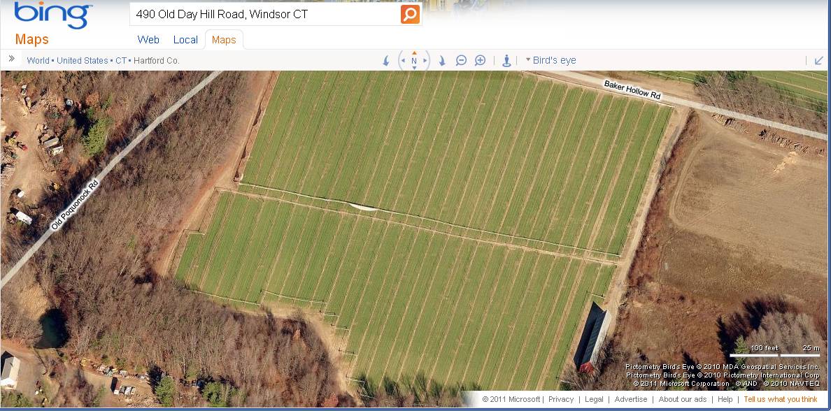Switch to the Local tab
Screen dimensions: 831x411
click(185, 40)
